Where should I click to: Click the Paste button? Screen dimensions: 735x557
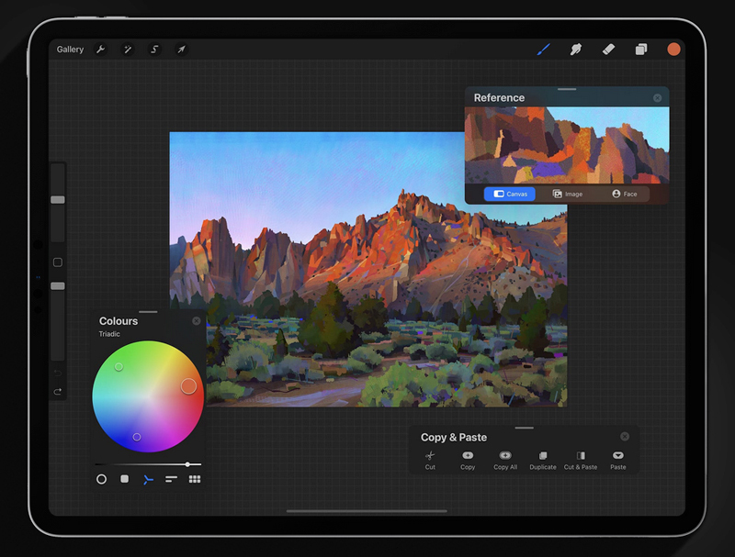click(x=617, y=460)
